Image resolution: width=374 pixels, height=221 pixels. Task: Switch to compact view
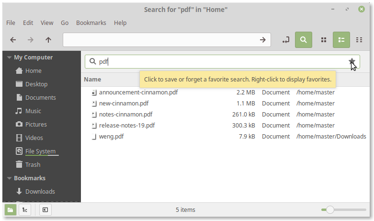click(x=359, y=40)
